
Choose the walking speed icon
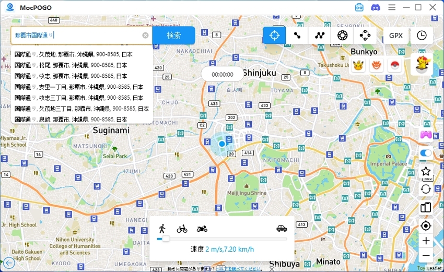162,229
